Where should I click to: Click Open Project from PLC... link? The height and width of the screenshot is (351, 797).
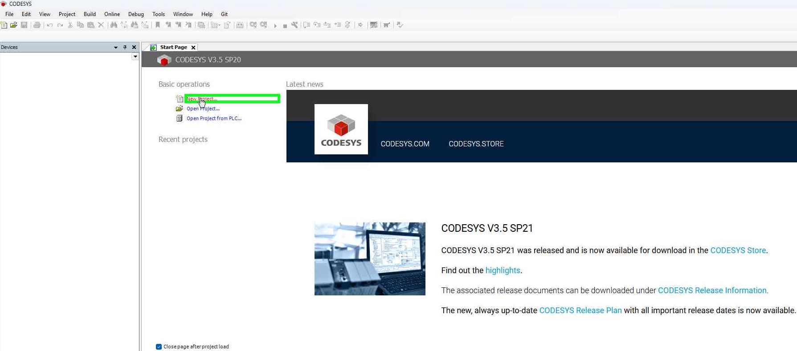(214, 118)
